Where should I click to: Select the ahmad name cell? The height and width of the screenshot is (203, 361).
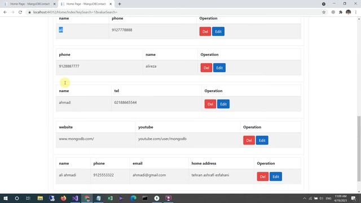[65, 103]
